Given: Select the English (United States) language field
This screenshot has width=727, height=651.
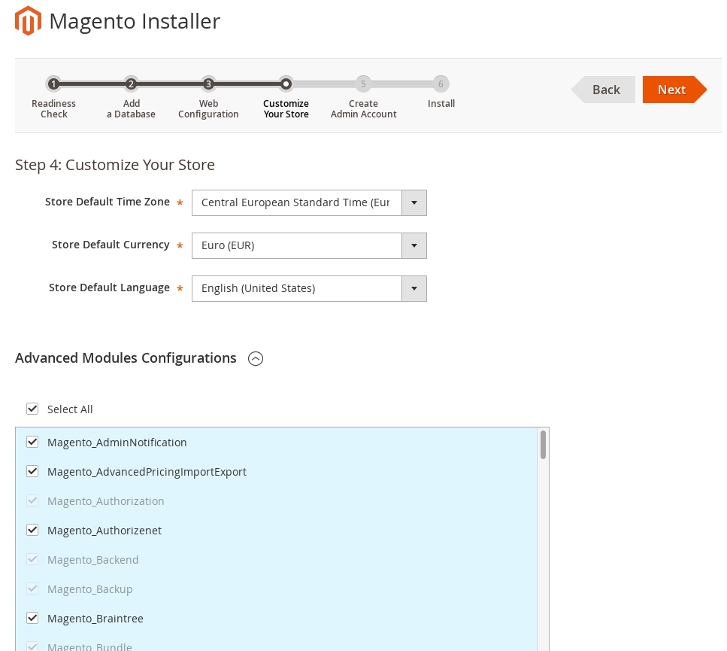Looking at the screenshot, I should coord(309,288).
